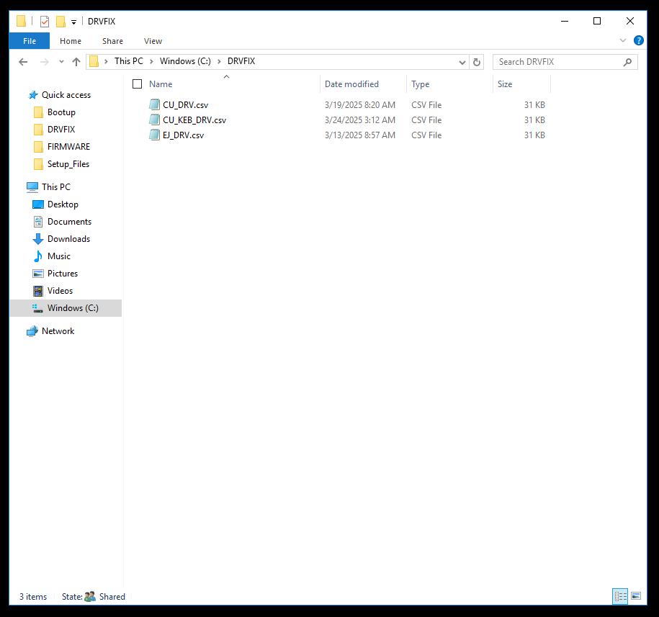Open the Recent locations dropdown arrow

click(x=61, y=62)
